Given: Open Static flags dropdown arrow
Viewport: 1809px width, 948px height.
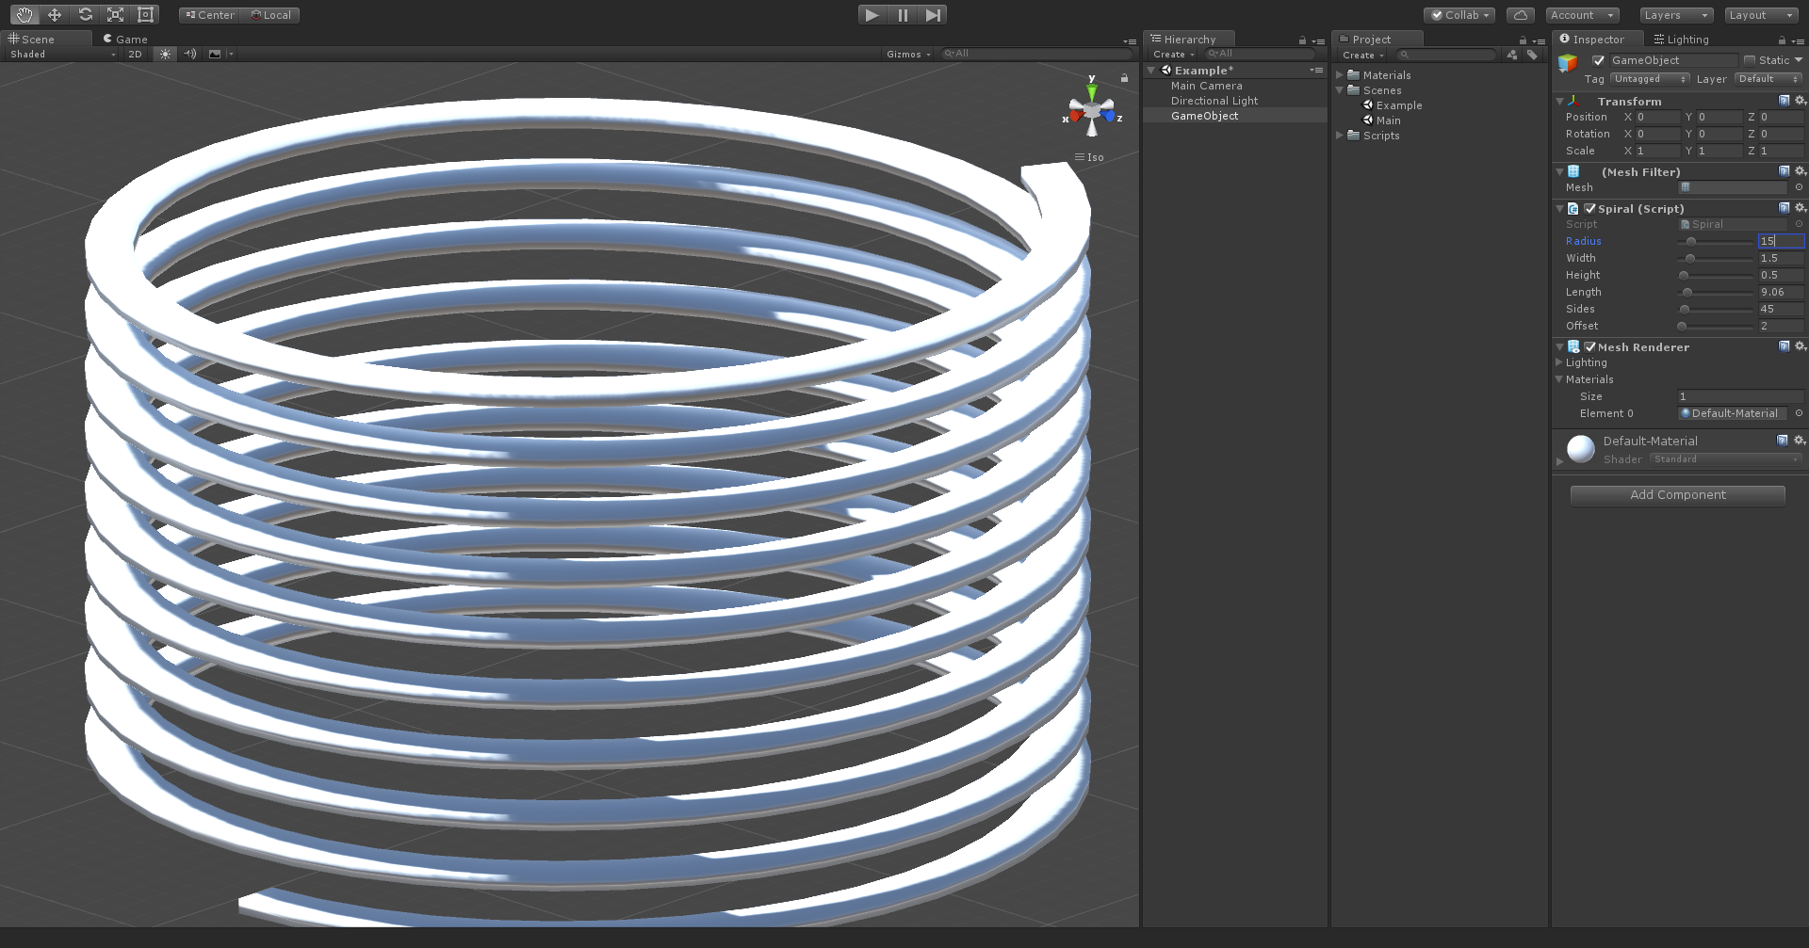Looking at the screenshot, I should click(x=1799, y=60).
